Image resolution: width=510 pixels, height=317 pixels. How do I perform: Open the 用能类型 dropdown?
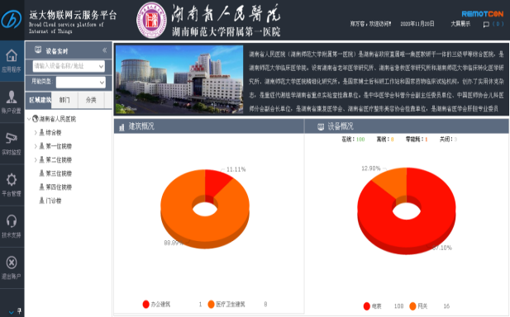(x=81, y=83)
